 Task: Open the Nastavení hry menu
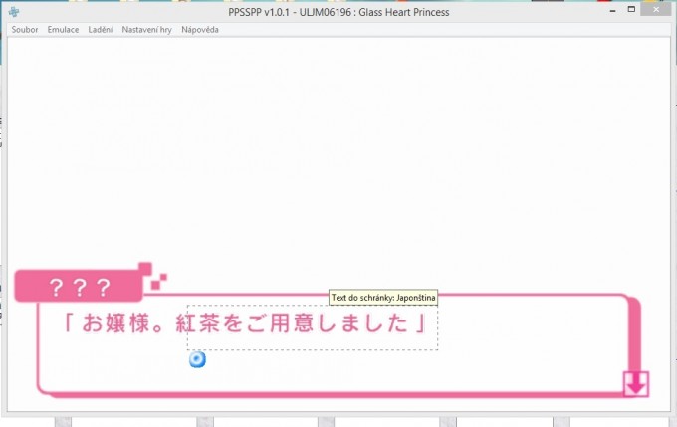click(x=146, y=29)
